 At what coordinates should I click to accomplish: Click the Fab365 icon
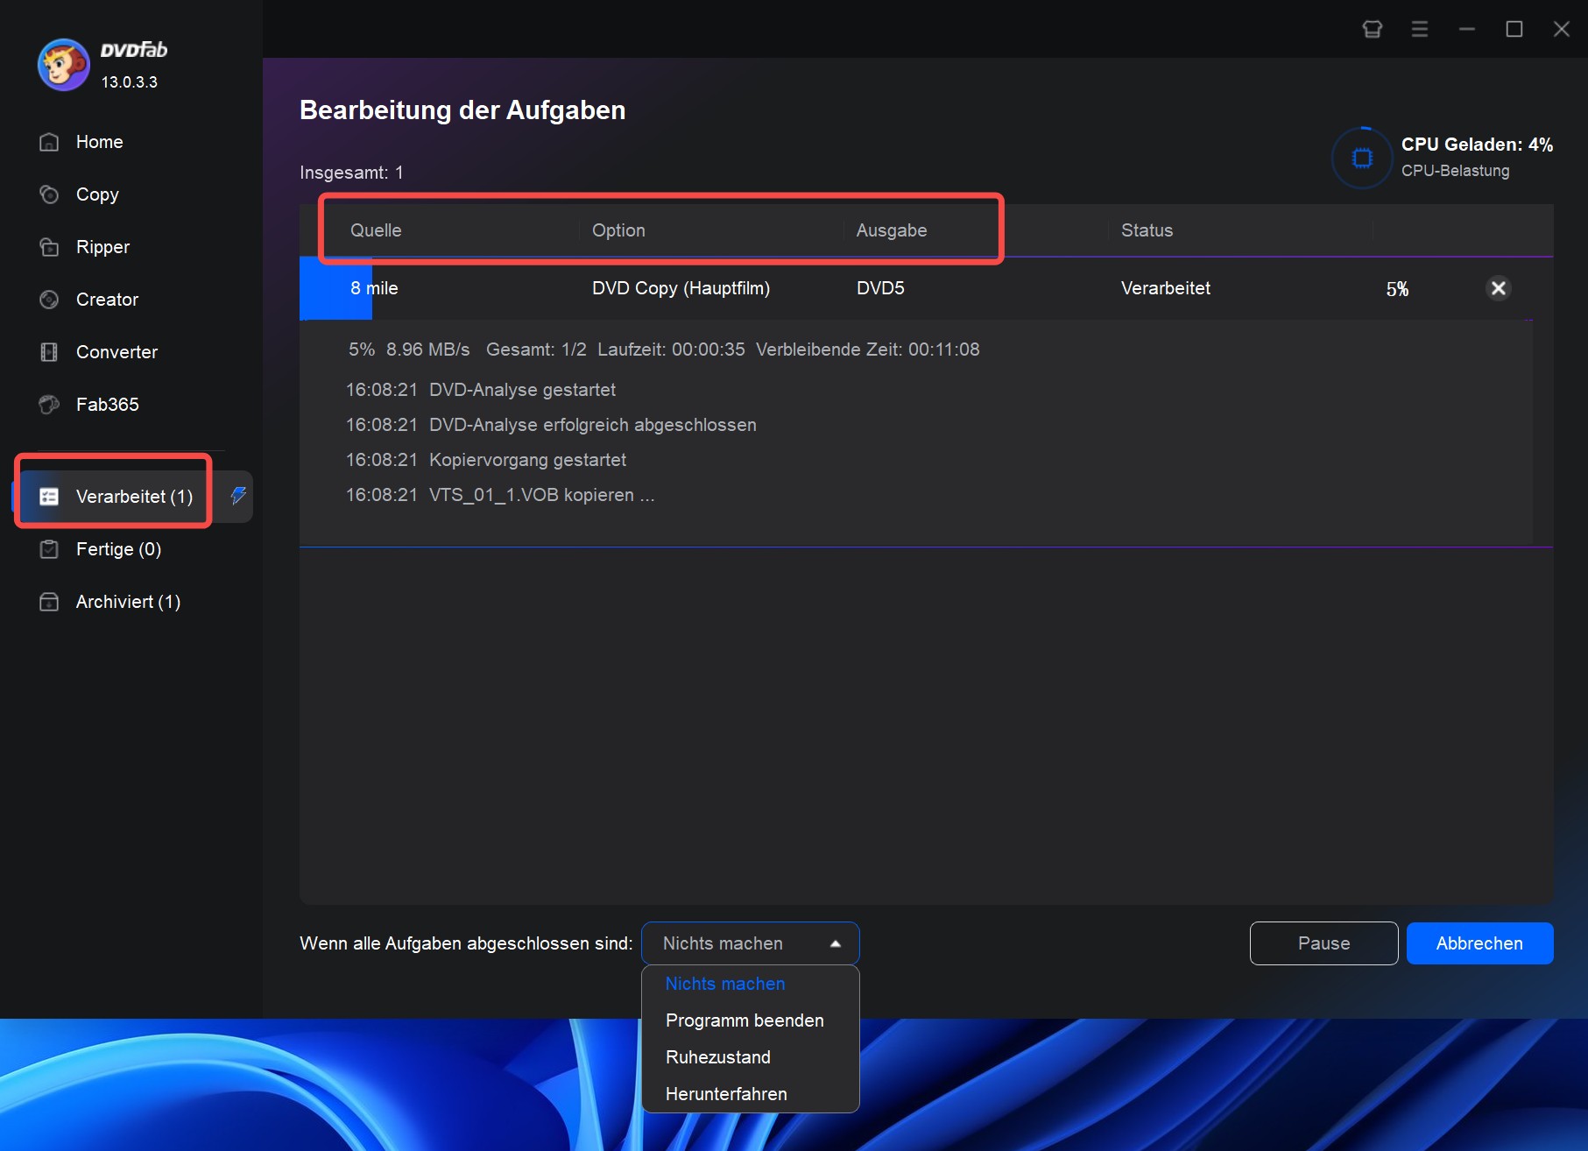click(50, 405)
